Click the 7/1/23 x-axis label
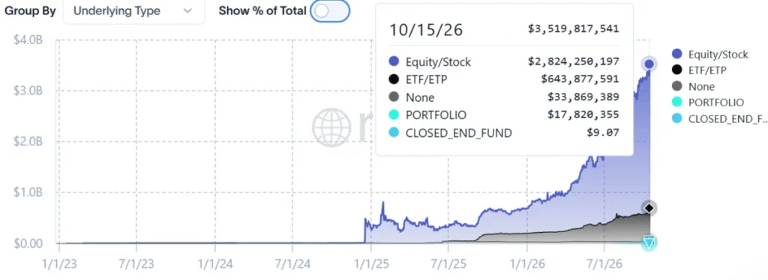 (136, 264)
